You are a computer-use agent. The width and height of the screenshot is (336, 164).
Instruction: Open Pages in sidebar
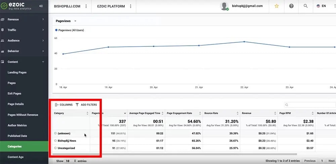(11, 83)
